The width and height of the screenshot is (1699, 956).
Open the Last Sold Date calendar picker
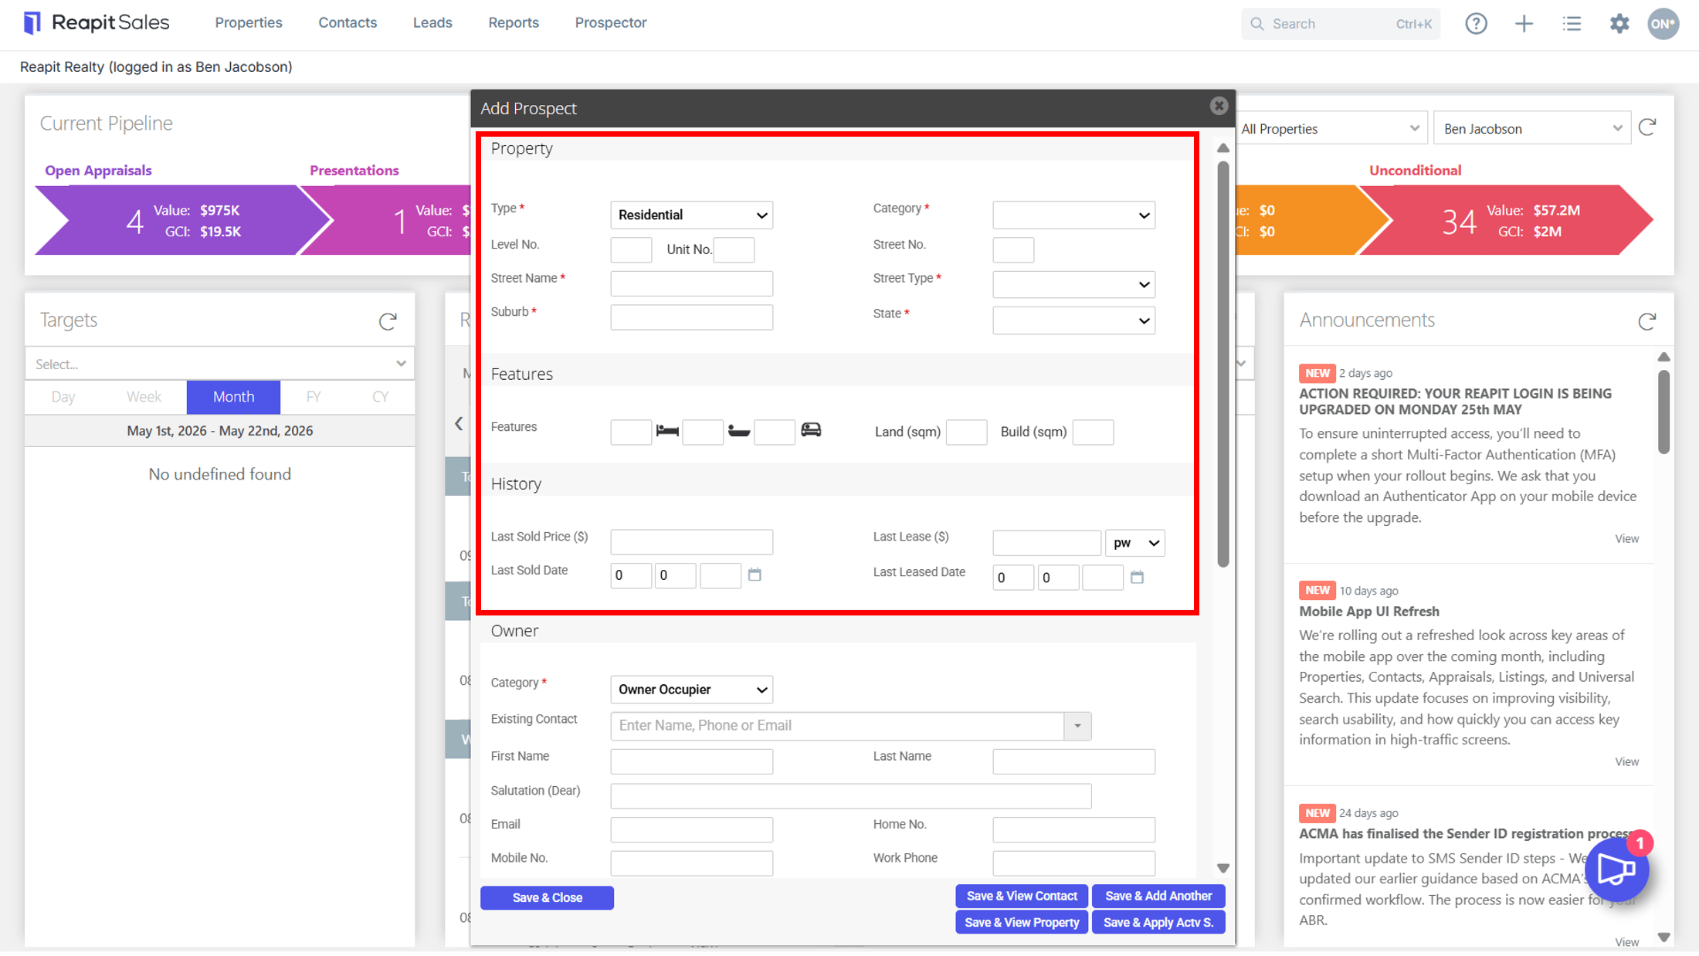click(755, 575)
